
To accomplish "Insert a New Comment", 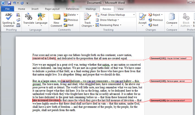I will click(x=56, y=20).
